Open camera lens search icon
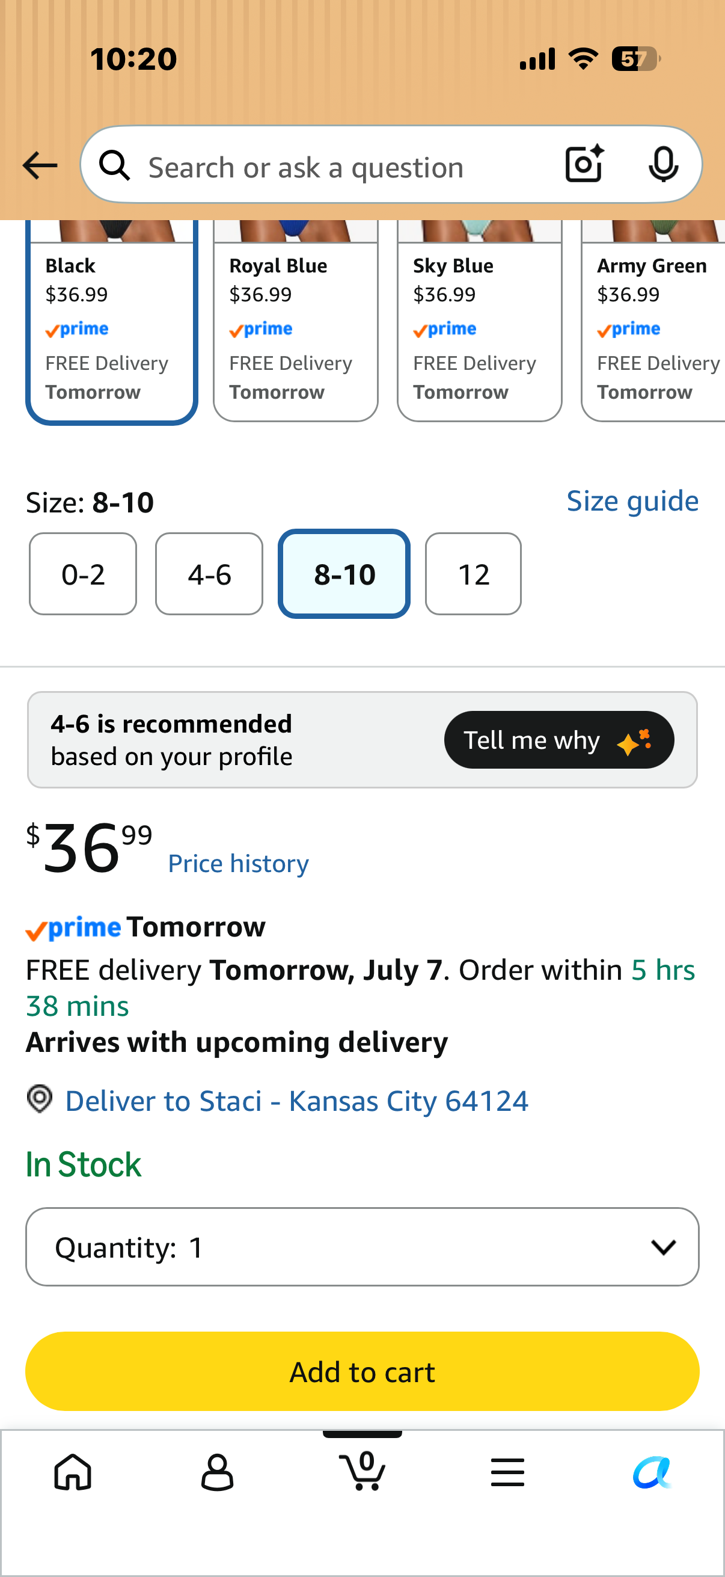 pyautogui.click(x=584, y=165)
